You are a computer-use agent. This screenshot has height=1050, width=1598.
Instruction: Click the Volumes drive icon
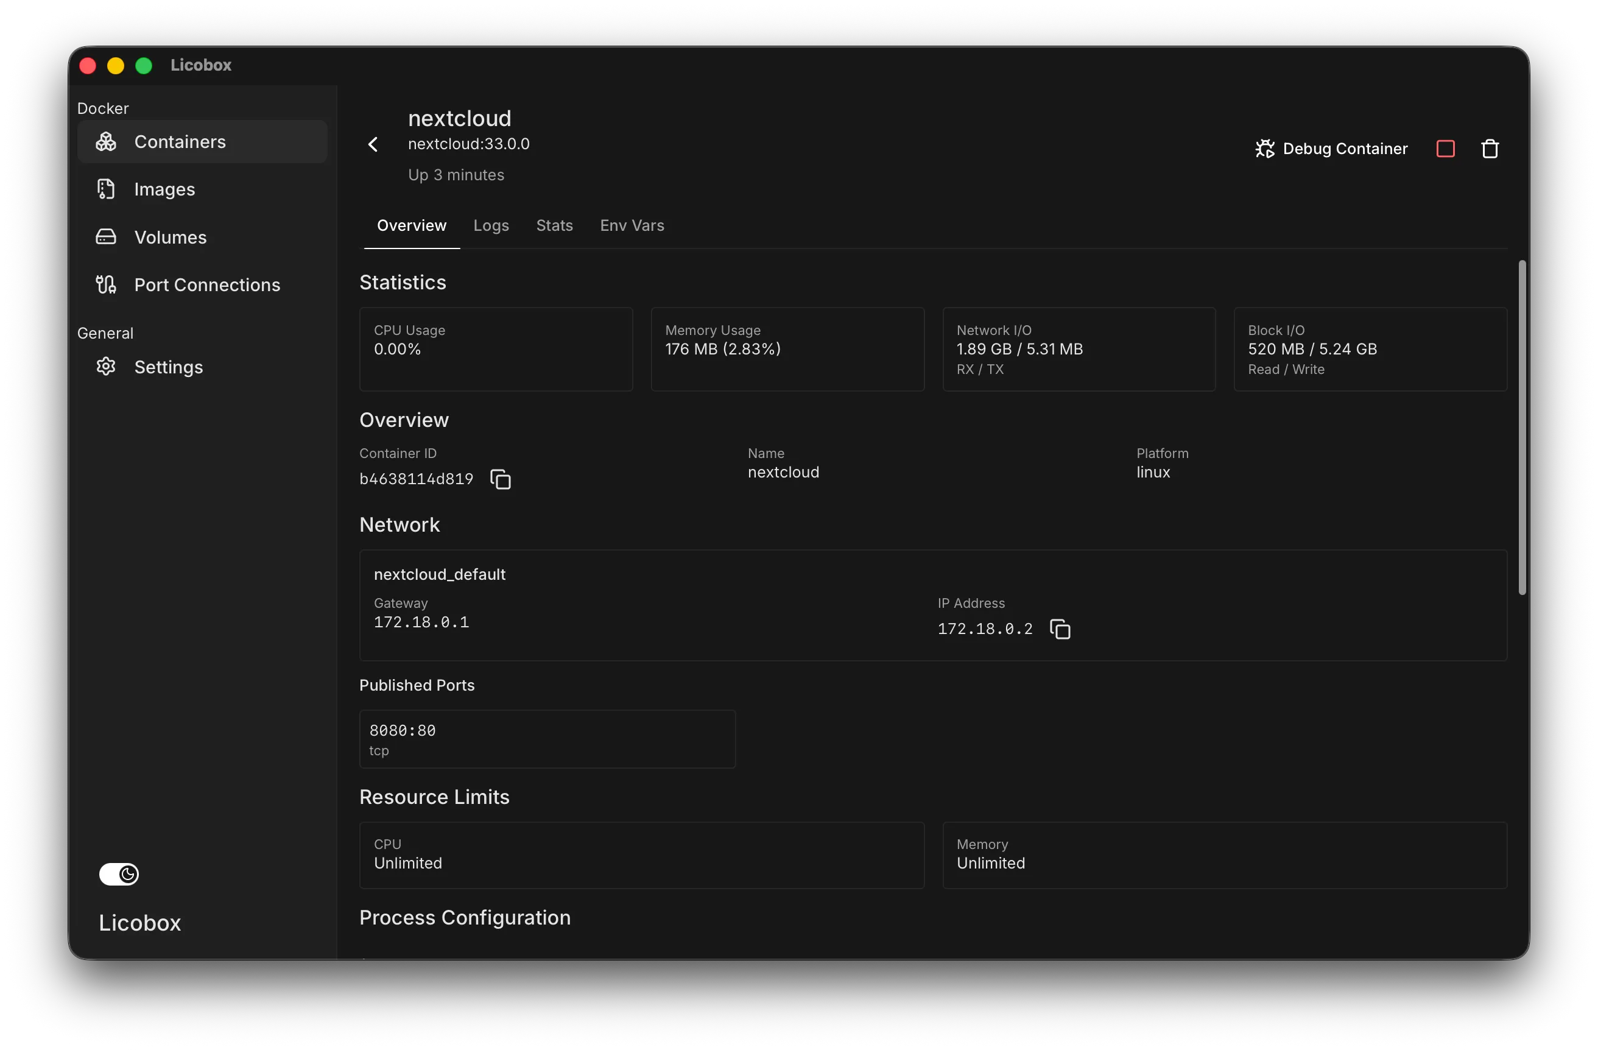[x=106, y=237]
